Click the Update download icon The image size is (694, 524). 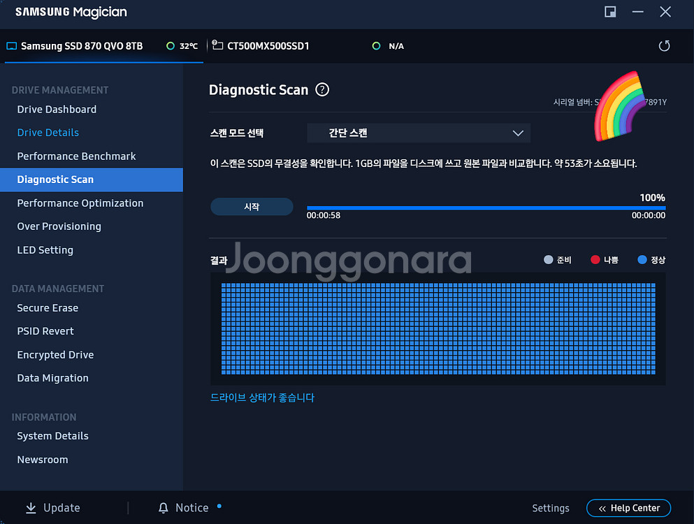(x=31, y=508)
